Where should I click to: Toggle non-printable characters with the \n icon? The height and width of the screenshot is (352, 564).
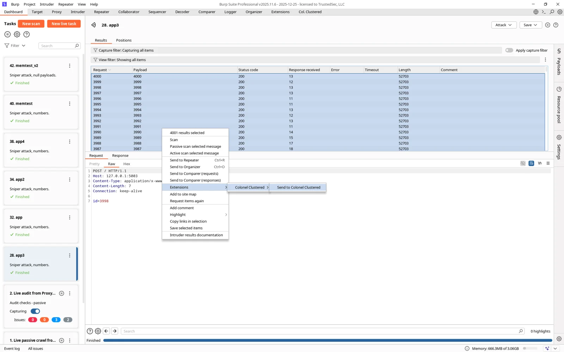(x=540, y=163)
